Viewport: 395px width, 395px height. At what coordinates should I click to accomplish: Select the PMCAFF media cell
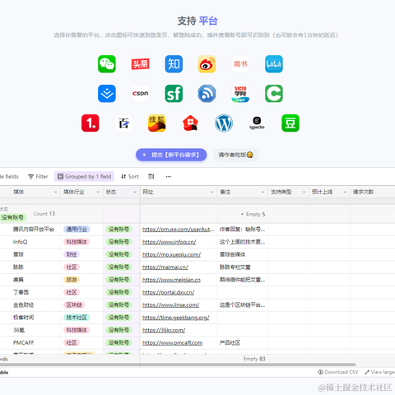(23, 343)
